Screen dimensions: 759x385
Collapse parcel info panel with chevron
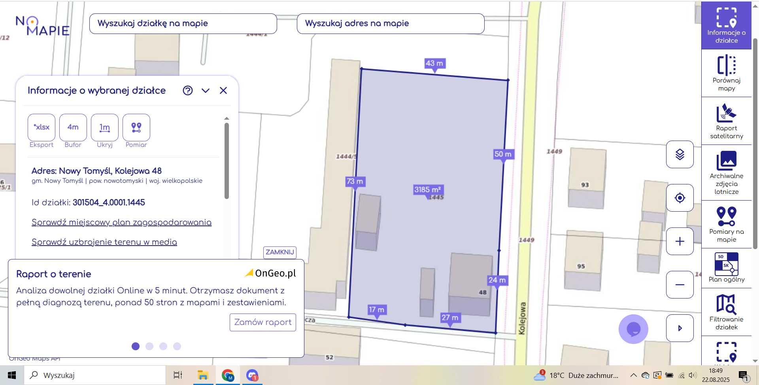pyautogui.click(x=206, y=90)
